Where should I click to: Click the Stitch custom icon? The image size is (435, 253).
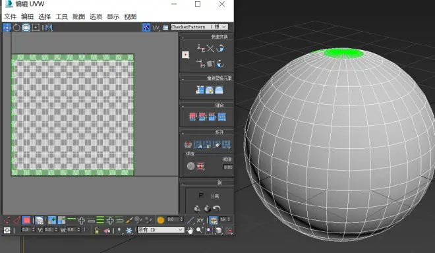221,117
